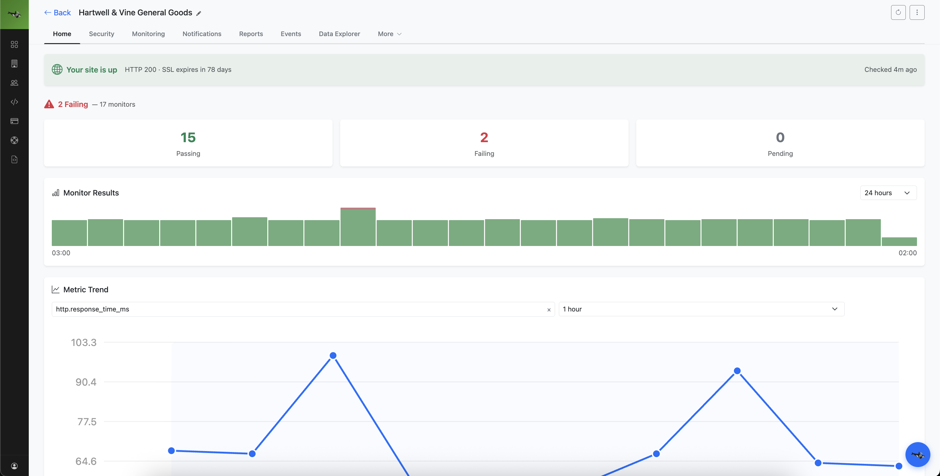Click the user account icon at bottom left

pyautogui.click(x=14, y=465)
